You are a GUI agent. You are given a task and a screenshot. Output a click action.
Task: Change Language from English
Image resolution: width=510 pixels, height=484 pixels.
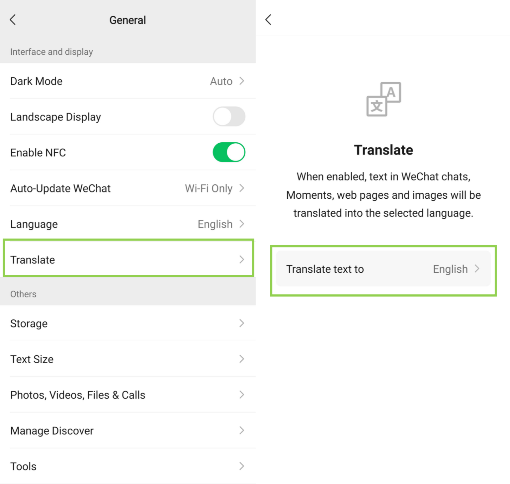[127, 224]
